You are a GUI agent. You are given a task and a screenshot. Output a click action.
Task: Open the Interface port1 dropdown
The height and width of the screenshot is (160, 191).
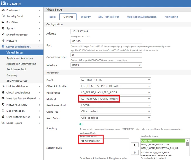coord(106,65)
